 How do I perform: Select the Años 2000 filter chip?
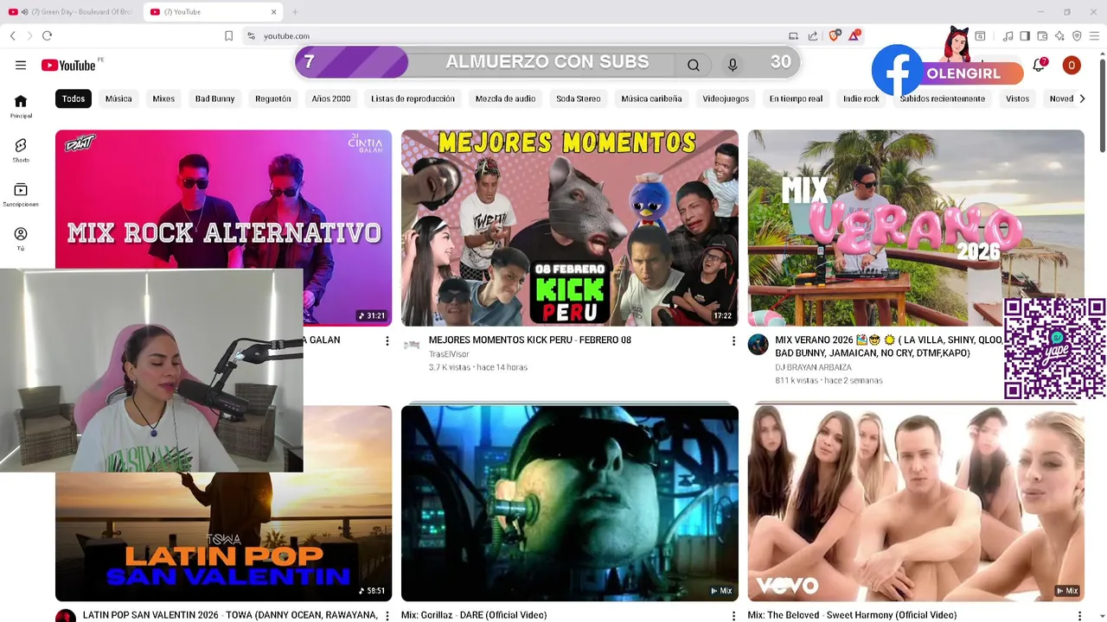331,98
